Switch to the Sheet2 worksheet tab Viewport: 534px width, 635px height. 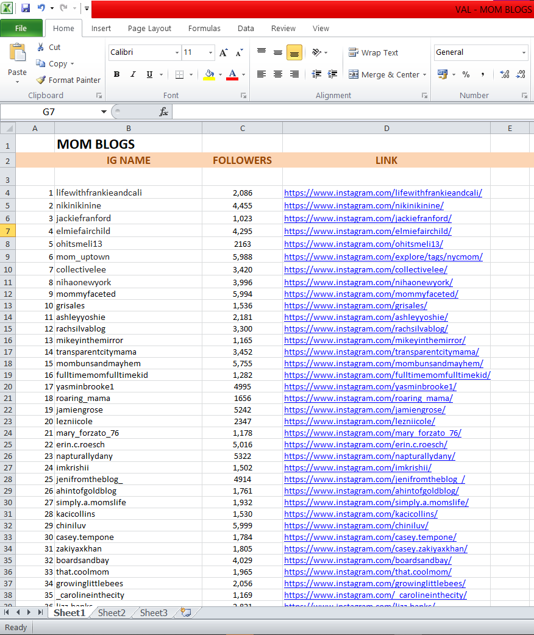112,612
